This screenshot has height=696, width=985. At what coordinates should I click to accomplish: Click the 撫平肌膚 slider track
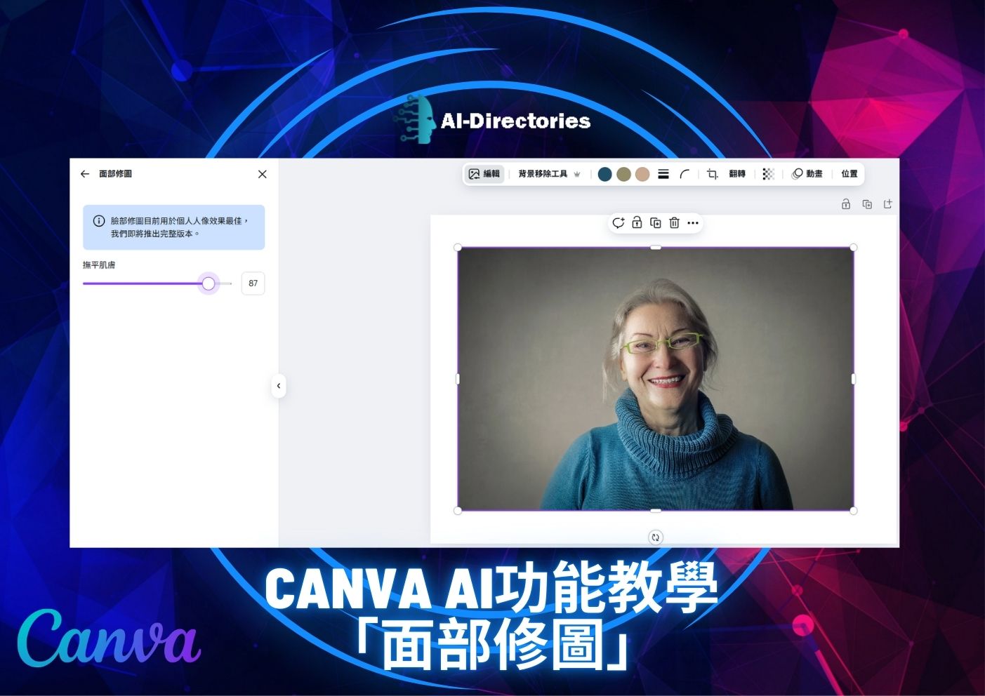pos(157,283)
